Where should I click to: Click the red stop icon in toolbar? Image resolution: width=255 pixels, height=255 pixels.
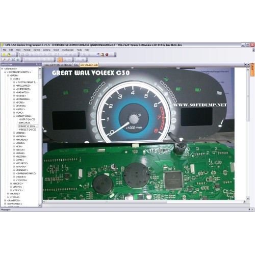107,55
